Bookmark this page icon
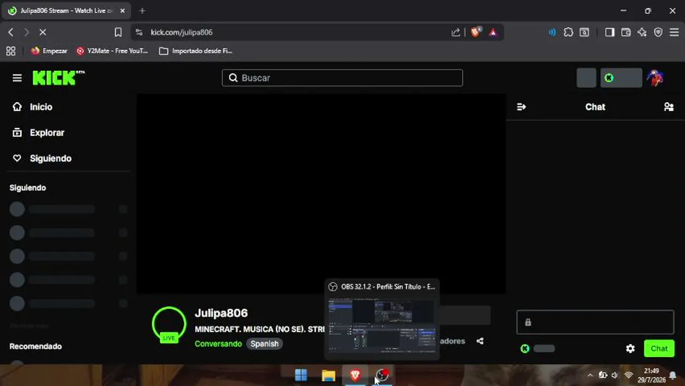 click(x=118, y=32)
